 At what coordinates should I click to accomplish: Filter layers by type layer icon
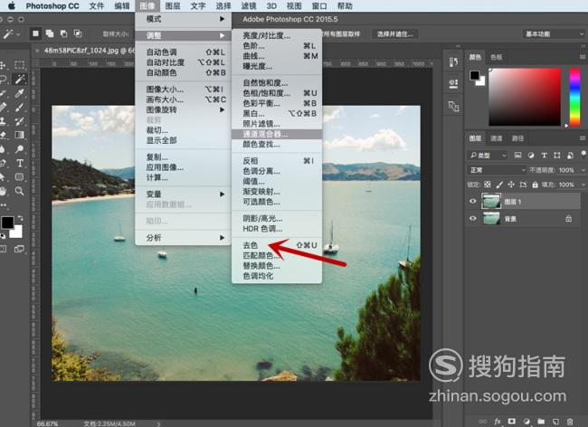[x=544, y=156]
